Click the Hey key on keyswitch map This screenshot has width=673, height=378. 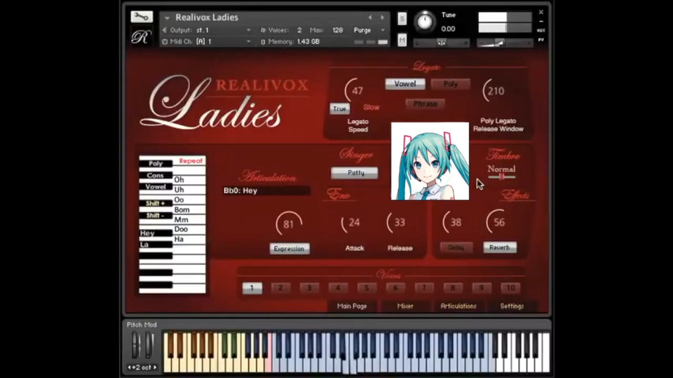(156, 233)
